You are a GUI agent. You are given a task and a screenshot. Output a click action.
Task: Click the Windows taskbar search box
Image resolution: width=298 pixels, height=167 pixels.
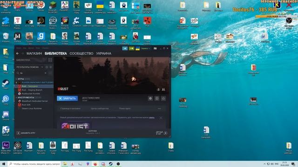click(x=34, y=164)
